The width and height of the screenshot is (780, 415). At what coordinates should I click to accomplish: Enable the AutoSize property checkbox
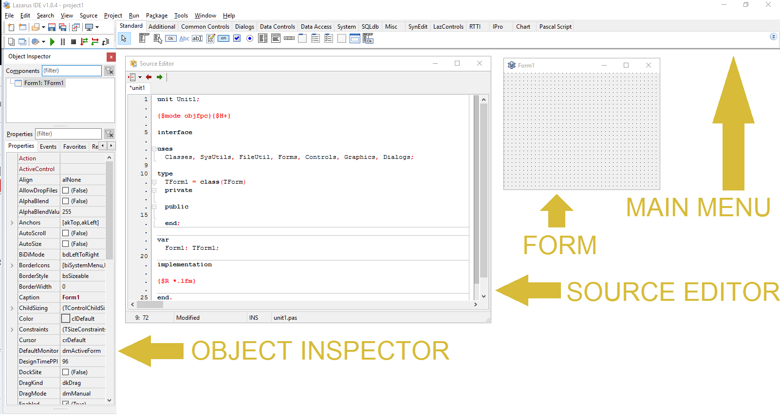pos(66,244)
